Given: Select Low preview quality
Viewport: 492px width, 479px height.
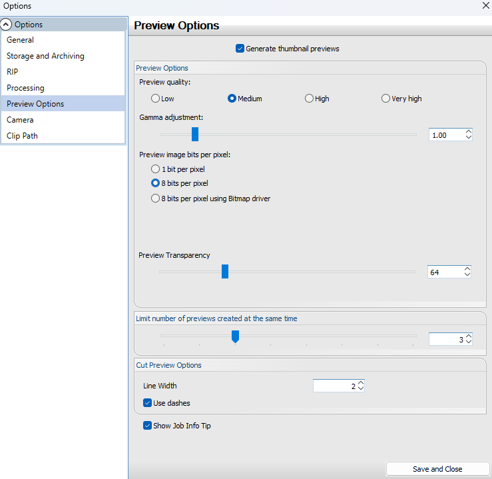Looking at the screenshot, I should (155, 99).
